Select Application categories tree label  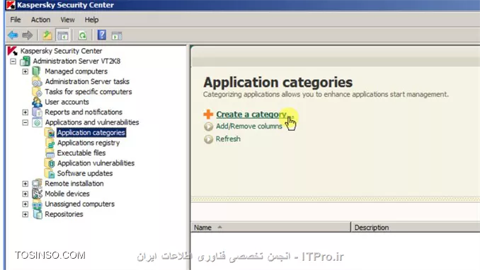[91, 132]
